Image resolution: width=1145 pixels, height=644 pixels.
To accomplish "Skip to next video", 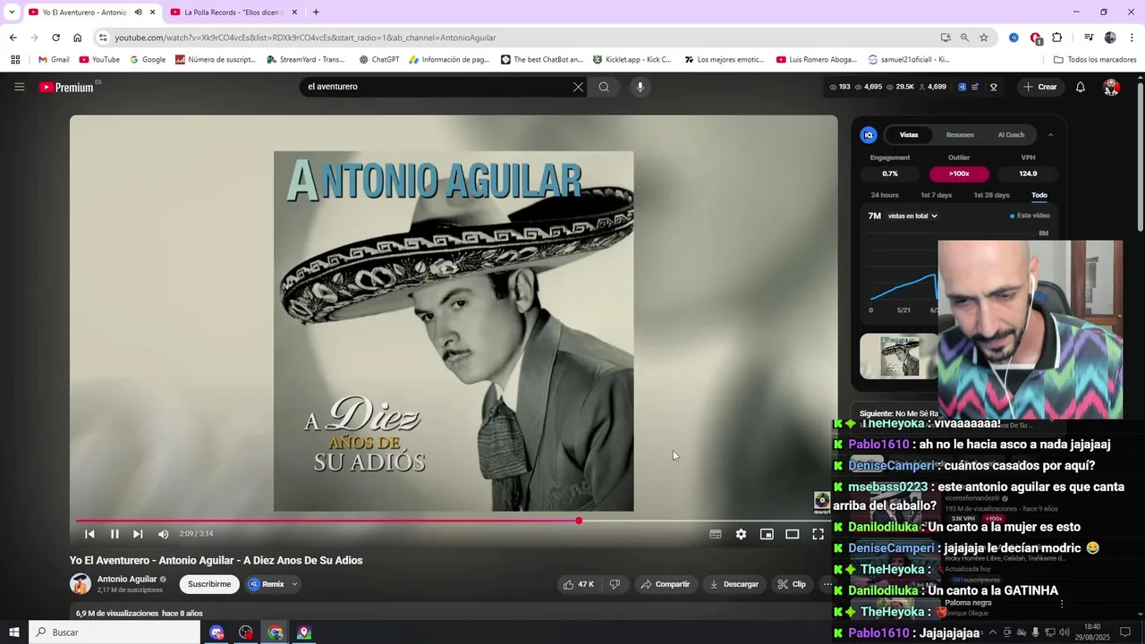I will (x=138, y=534).
